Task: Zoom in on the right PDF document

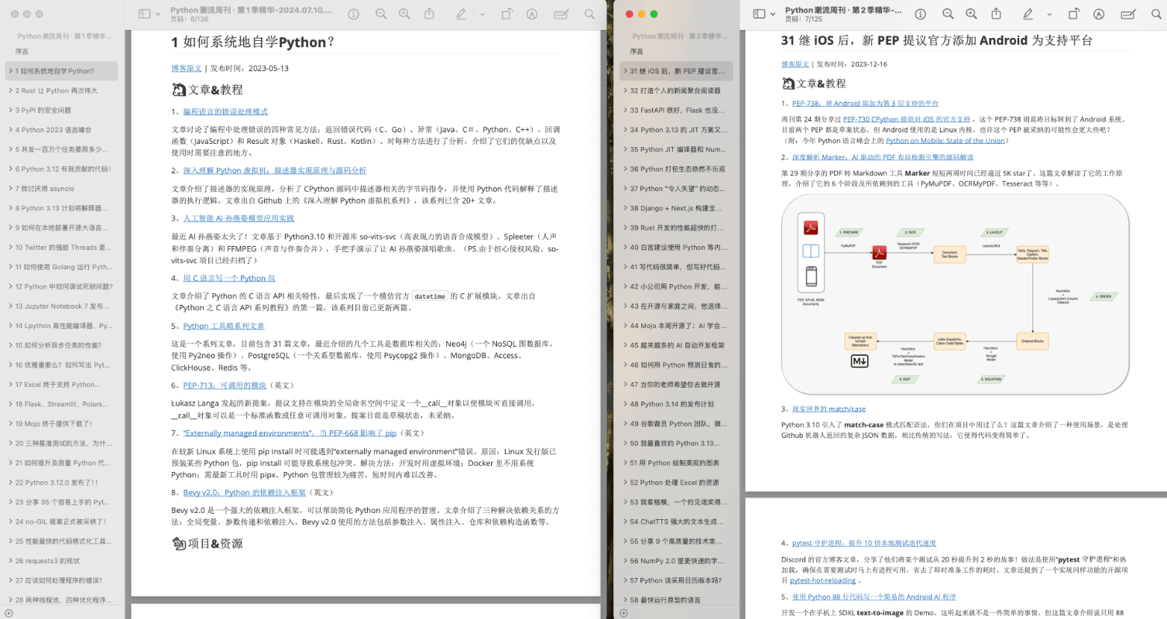Action: 972,14
